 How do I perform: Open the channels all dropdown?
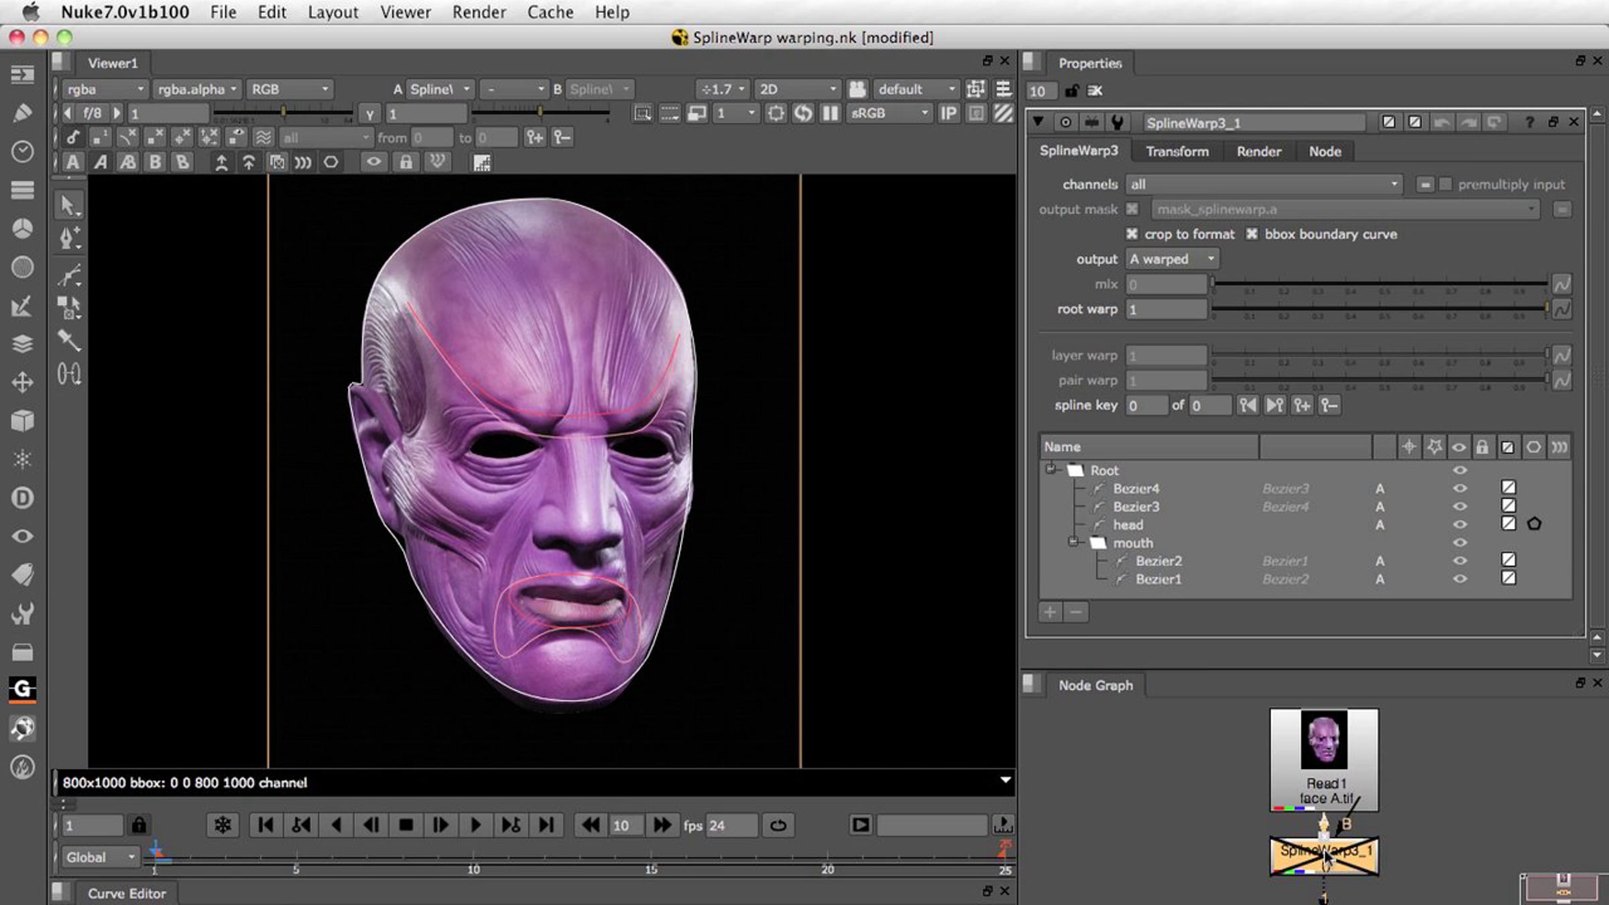click(x=1263, y=184)
